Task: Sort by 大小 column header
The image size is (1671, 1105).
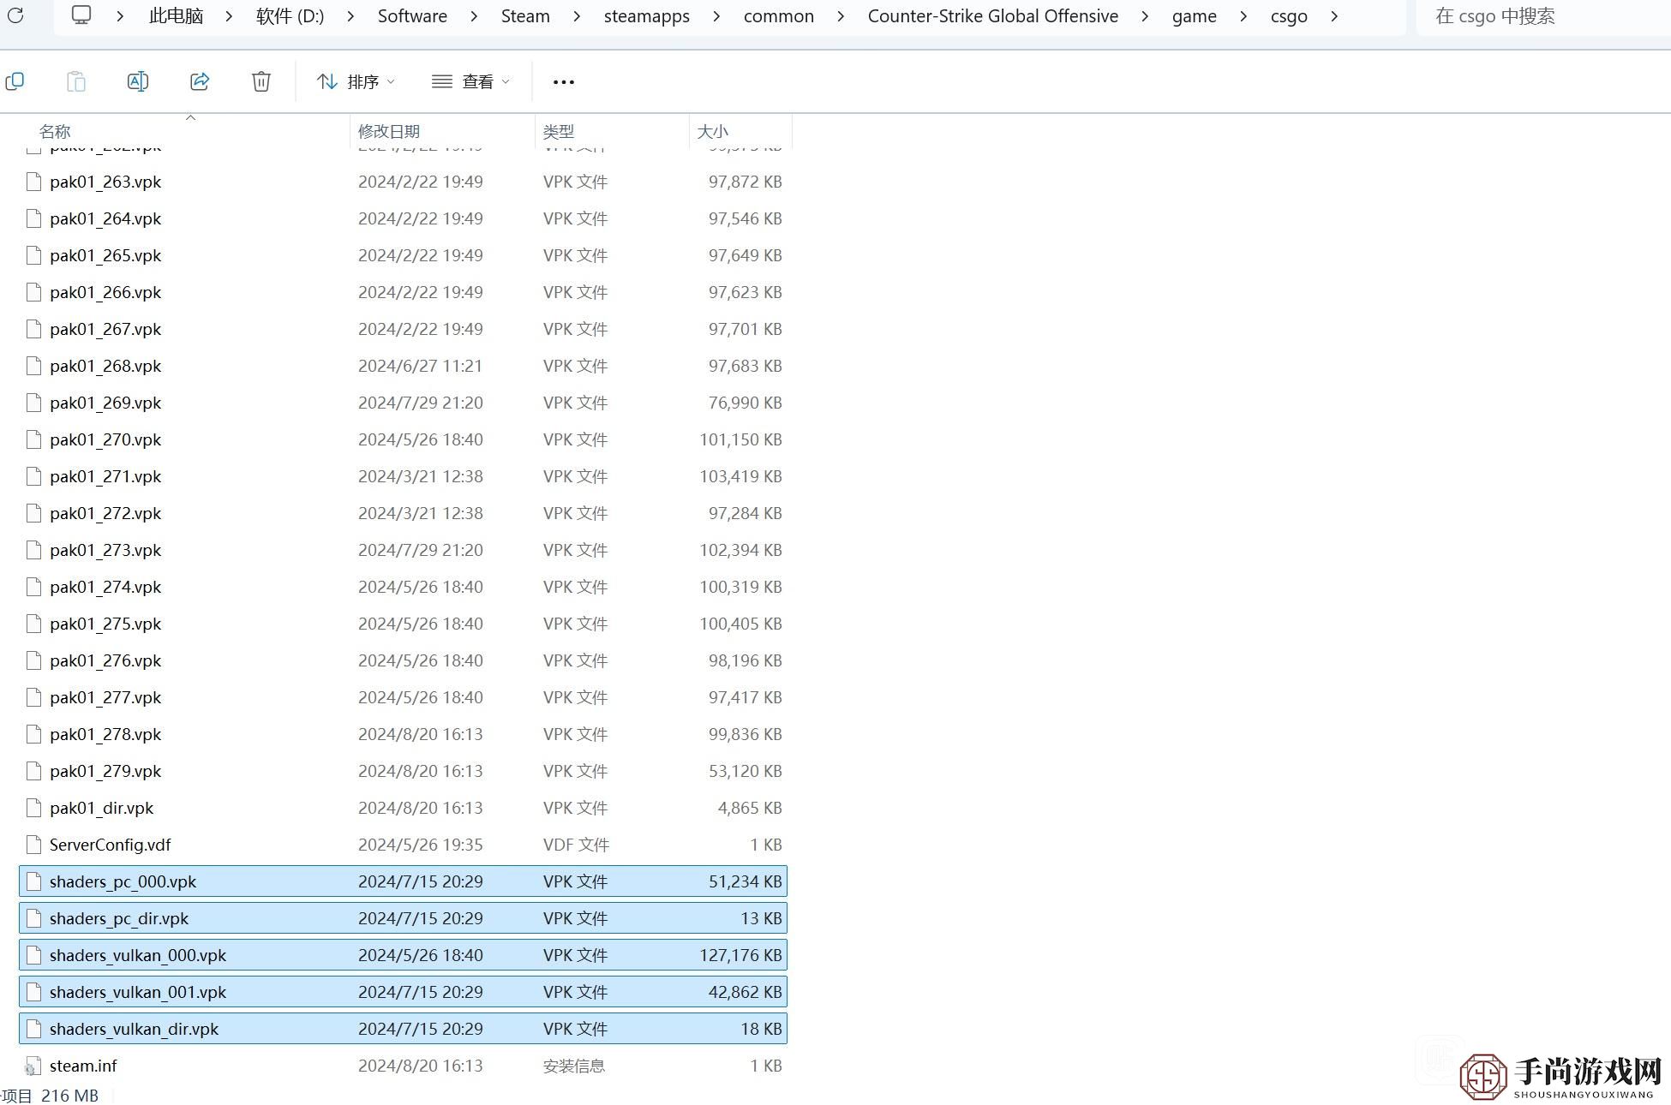Action: click(713, 131)
